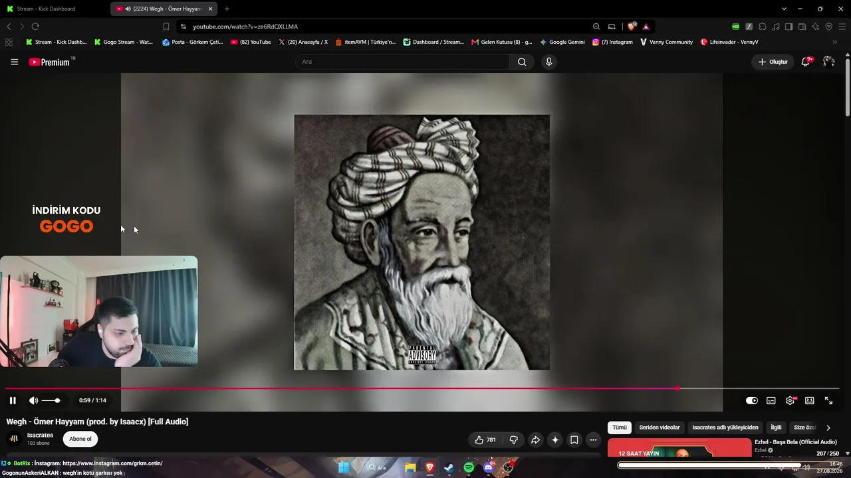Select the Tümü filter chip
Image resolution: width=851 pixels, height=478 pixels.
620,428
